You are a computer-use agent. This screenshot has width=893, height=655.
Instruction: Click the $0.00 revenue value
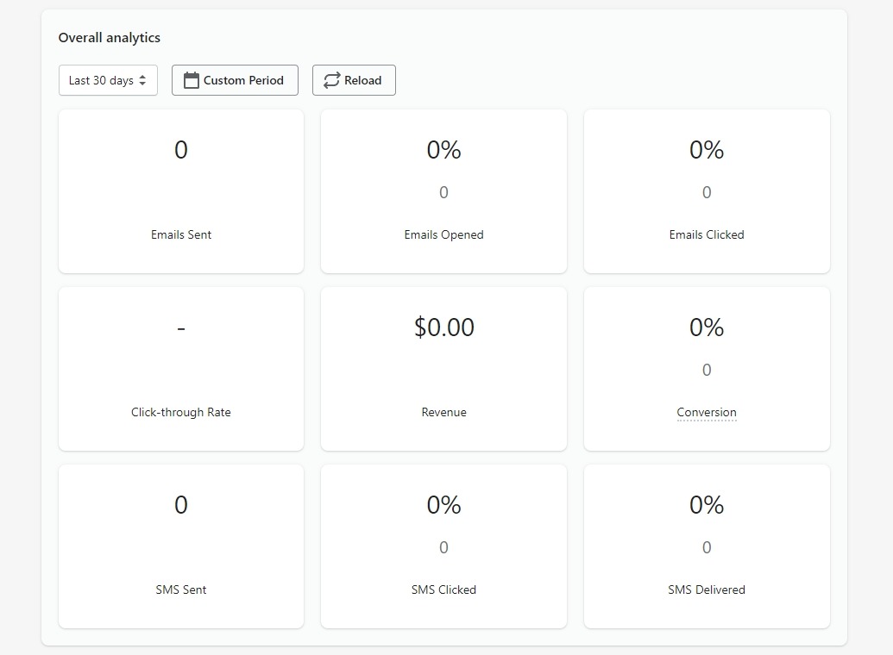pyautogui.click(x=443, y=327)
